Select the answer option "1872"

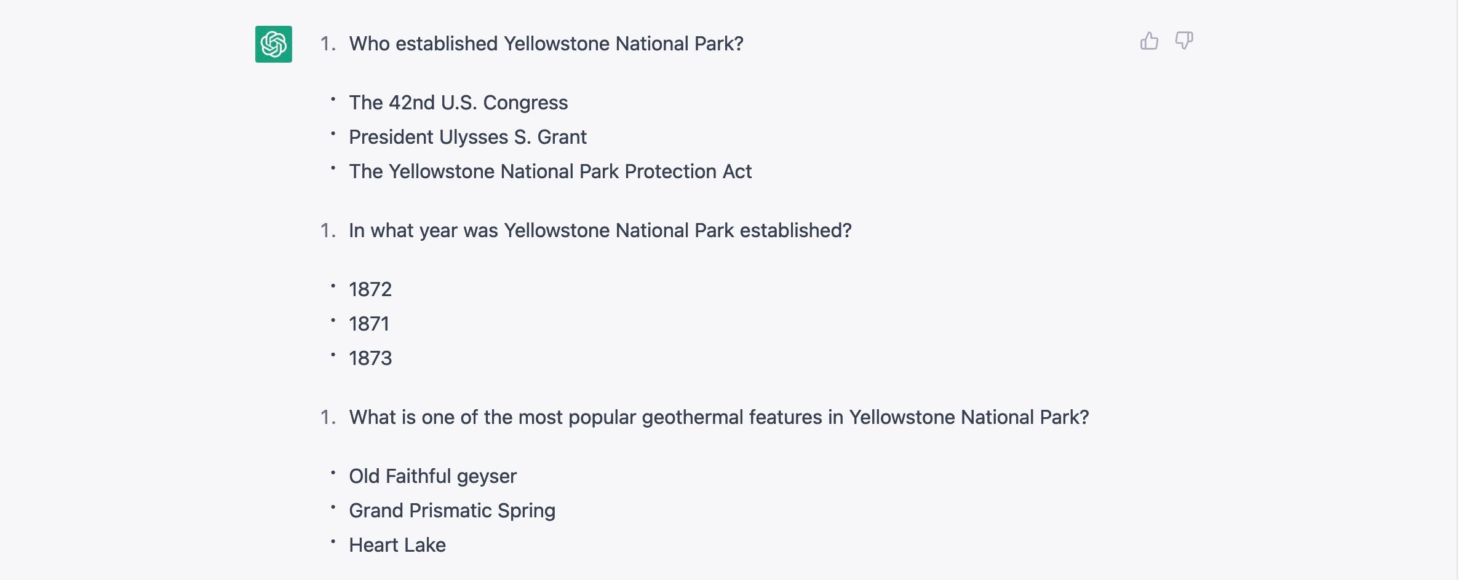coord(370,289)
